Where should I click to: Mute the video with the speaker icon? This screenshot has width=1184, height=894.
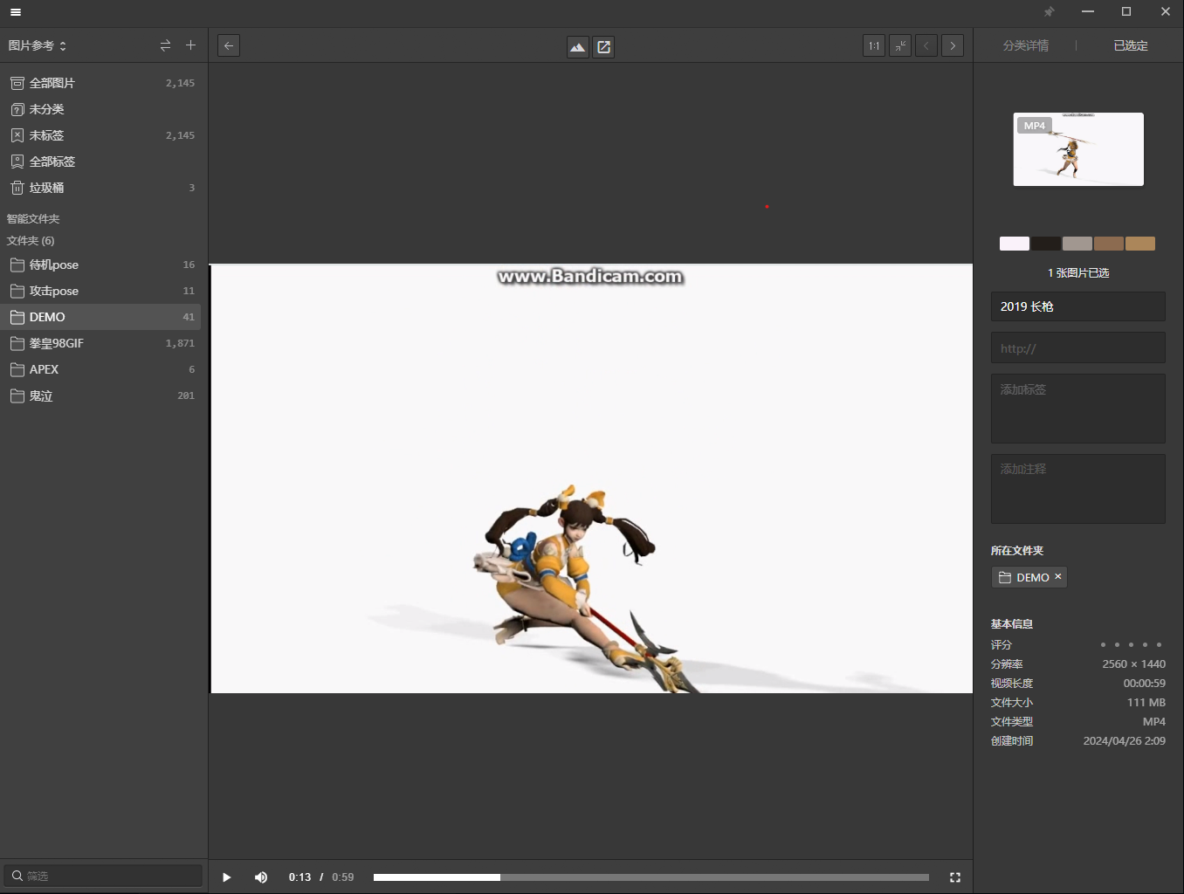click(261, 877)
